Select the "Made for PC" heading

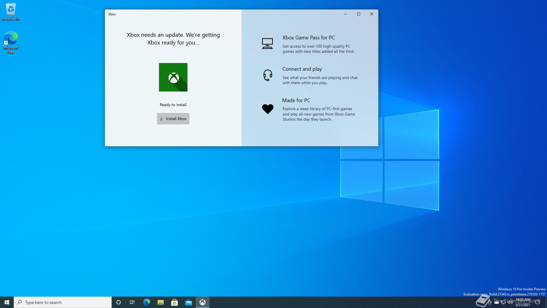pyautogui.click(x=296, y=100)
